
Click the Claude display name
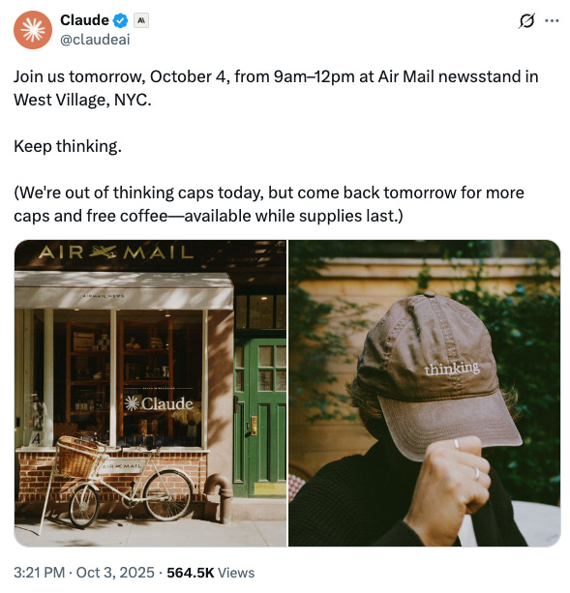(84, 20)
